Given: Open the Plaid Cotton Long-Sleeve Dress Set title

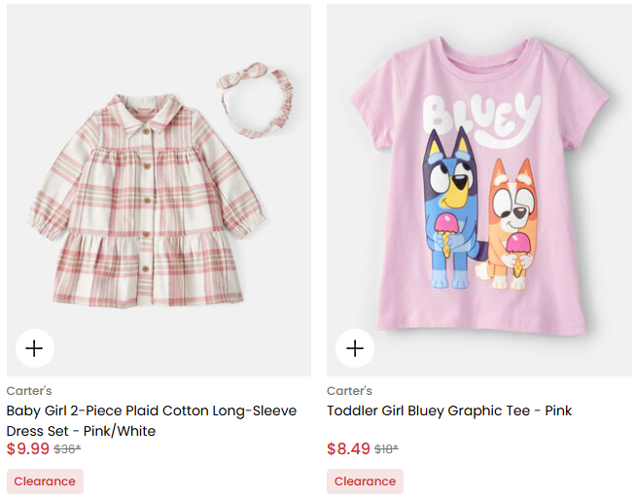Looking at the screenshot, I should click(x=151, y=420).
